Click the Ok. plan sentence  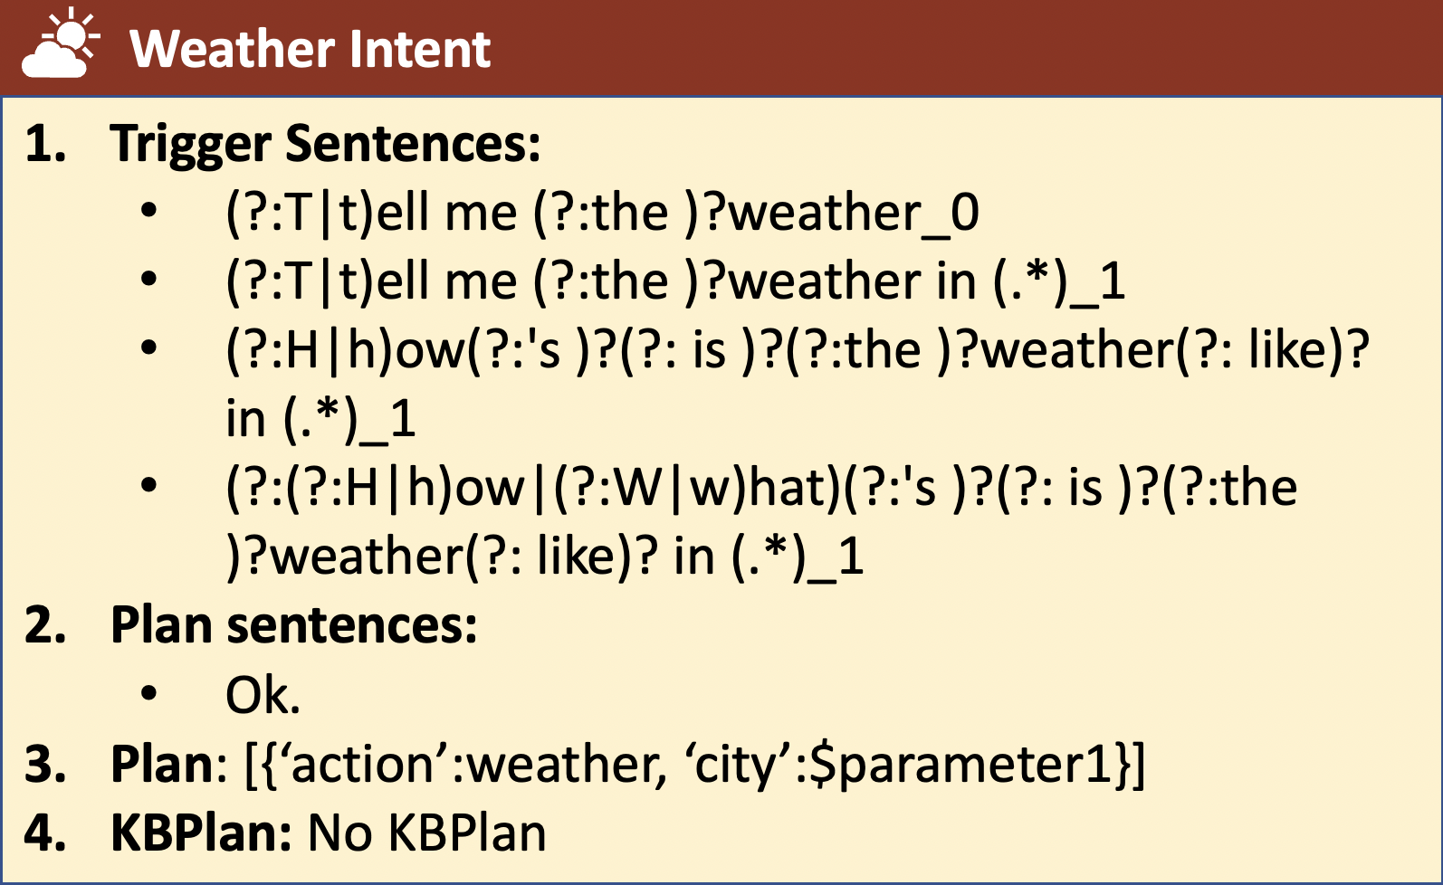tap(263, 695)
